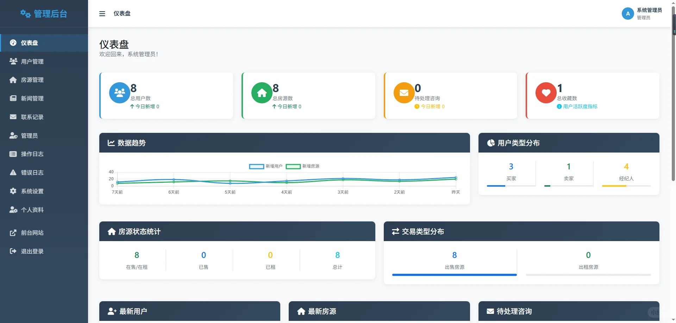Screen dimensions: 676x323
Task: Toggle the 新增用户 legend in the trend chart
Action: tap(266, 166)
